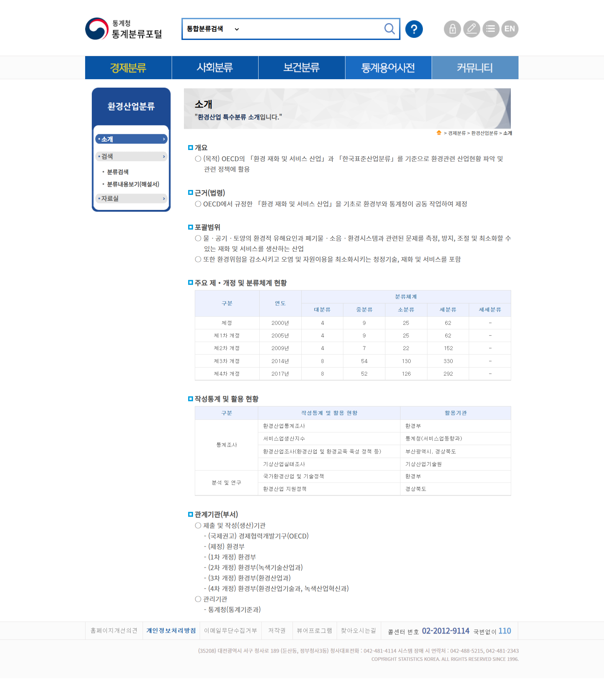
Task: Click the 통계분류포털 logo
Action: coord(124,29)
